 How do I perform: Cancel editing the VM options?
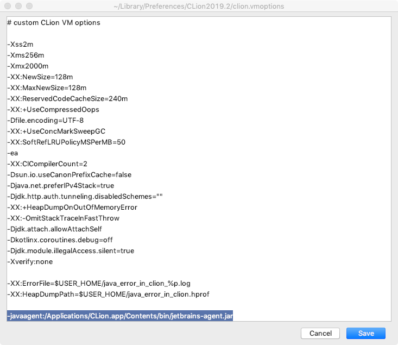pos(320,333)
